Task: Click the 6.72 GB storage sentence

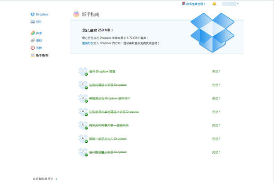Action: 115,38
